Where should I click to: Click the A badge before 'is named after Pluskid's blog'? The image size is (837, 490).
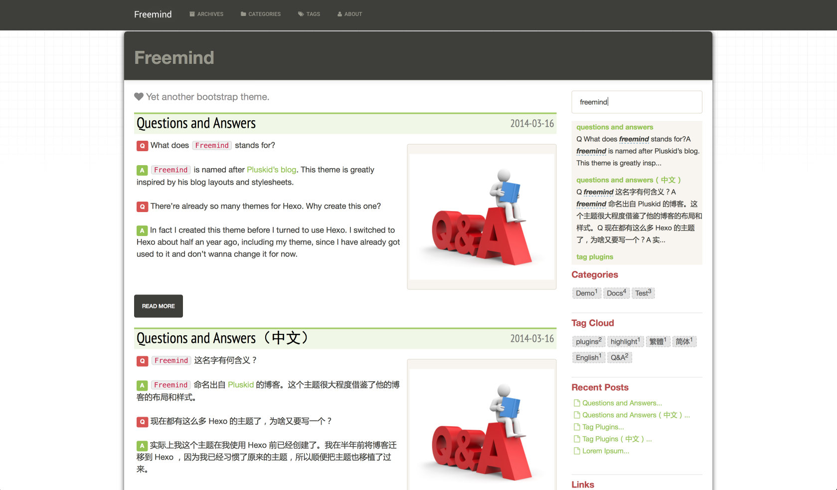(x=142, y=170)
